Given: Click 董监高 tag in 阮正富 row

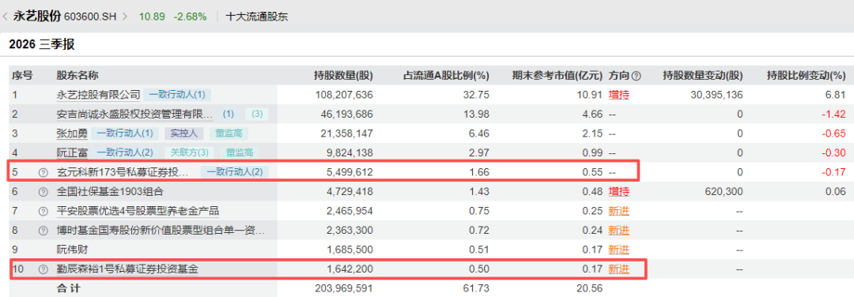Looking at the screenshot, I should (x=239, y=153).
